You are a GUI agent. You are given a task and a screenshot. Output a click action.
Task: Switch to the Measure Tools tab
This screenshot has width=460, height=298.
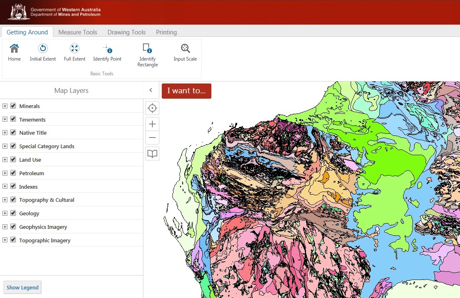(78, 32)
